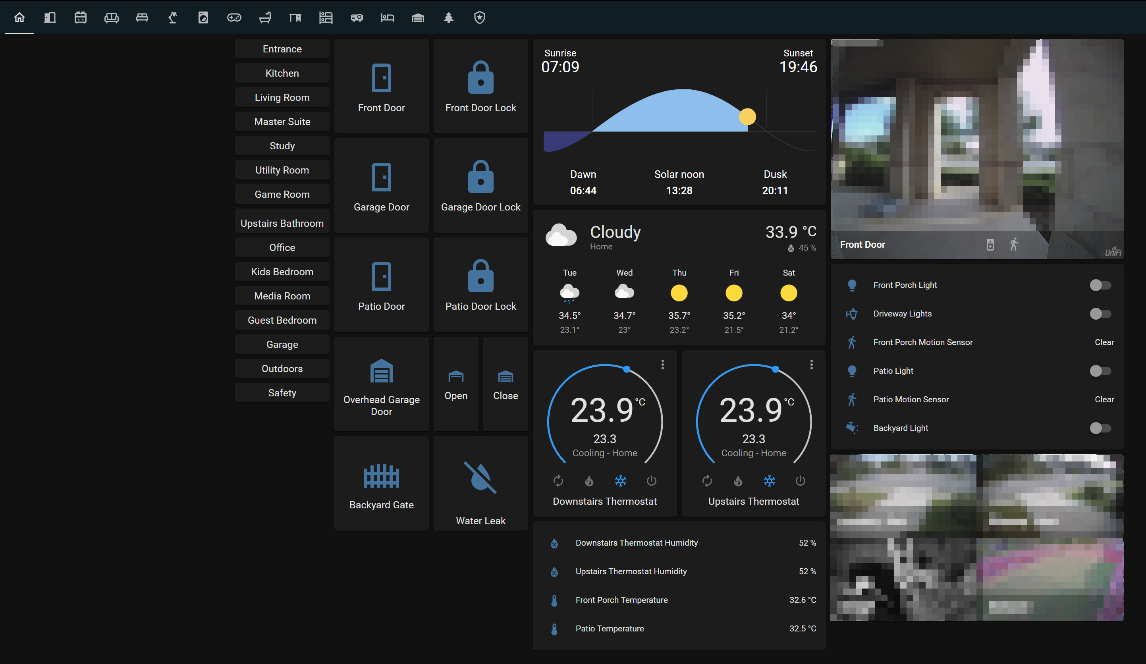Clear the Patio Motion Sensor
This screenshot has height=664, width=1146.
[1104, 399]
